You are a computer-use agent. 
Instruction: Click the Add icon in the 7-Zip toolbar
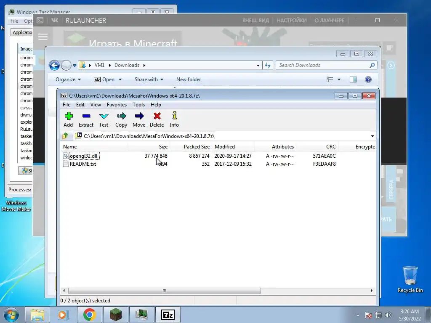(69, 116)
